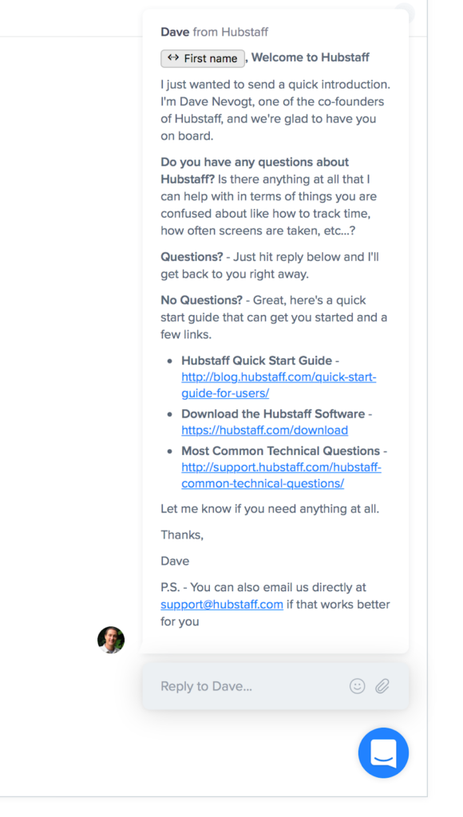Click the bold Download the Hubstaff Software label

[x=273, y=414]
